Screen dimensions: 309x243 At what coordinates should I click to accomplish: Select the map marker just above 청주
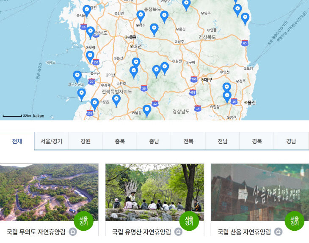(x=141, y=16)
